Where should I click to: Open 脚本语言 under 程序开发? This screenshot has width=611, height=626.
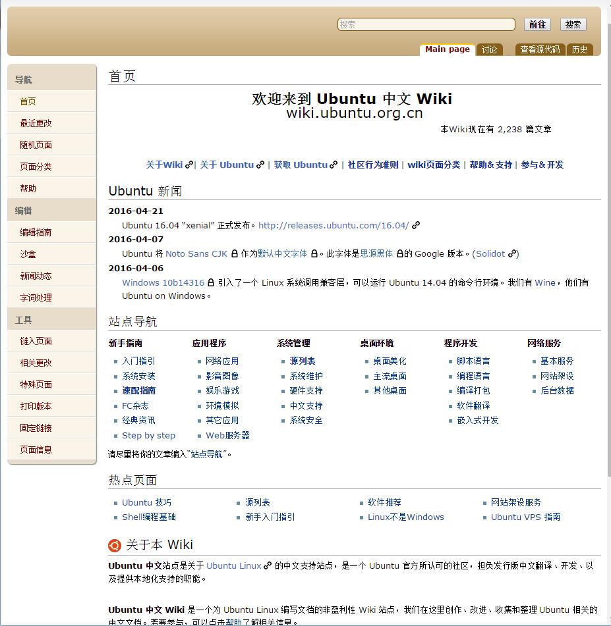pos(473,361)
